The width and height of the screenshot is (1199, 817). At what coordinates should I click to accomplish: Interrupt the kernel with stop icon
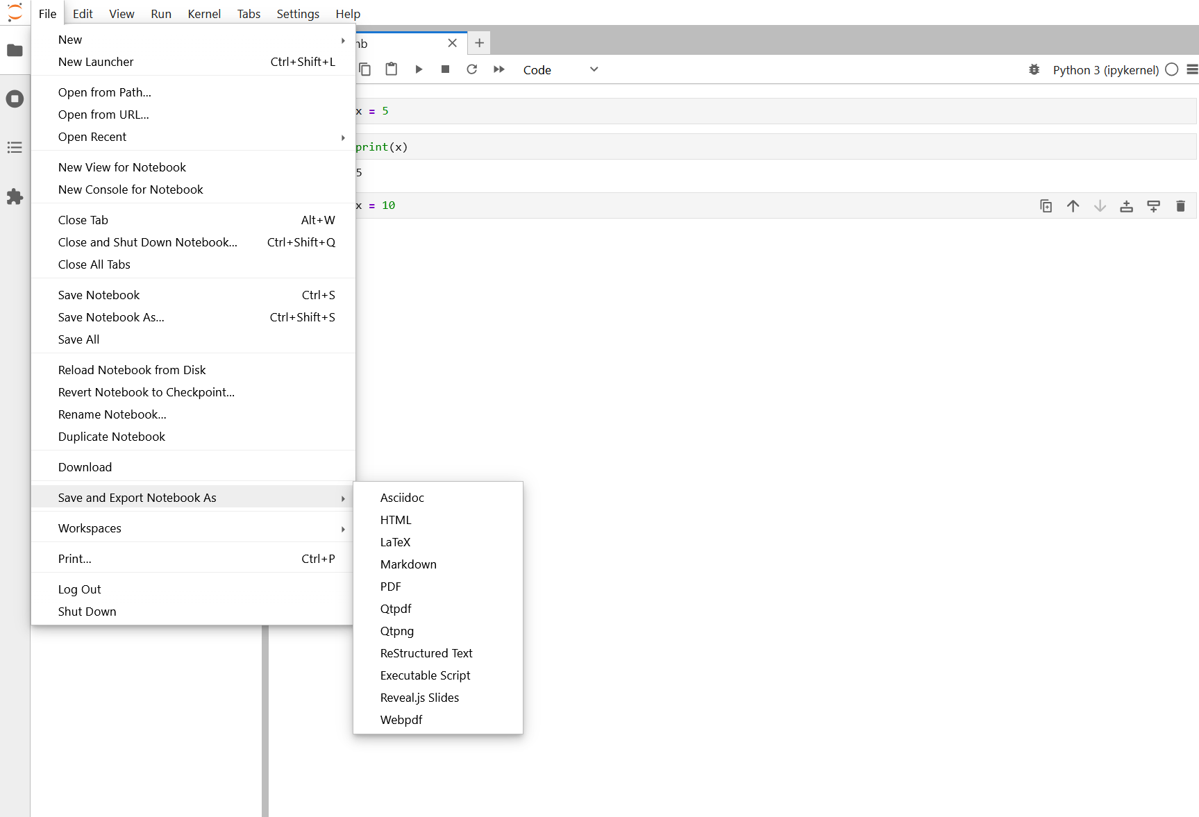pyautogui.click(x=446, y=69)
